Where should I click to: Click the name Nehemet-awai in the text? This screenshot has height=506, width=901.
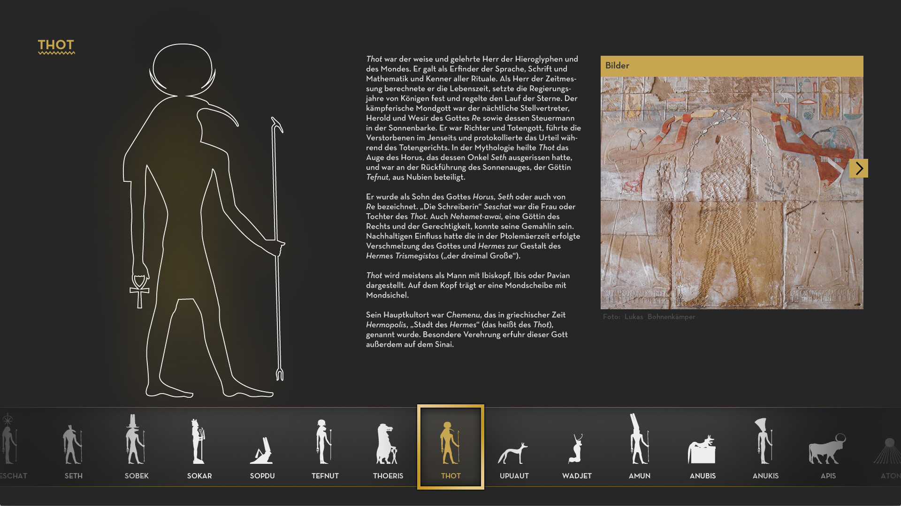[x=475, y=216]
